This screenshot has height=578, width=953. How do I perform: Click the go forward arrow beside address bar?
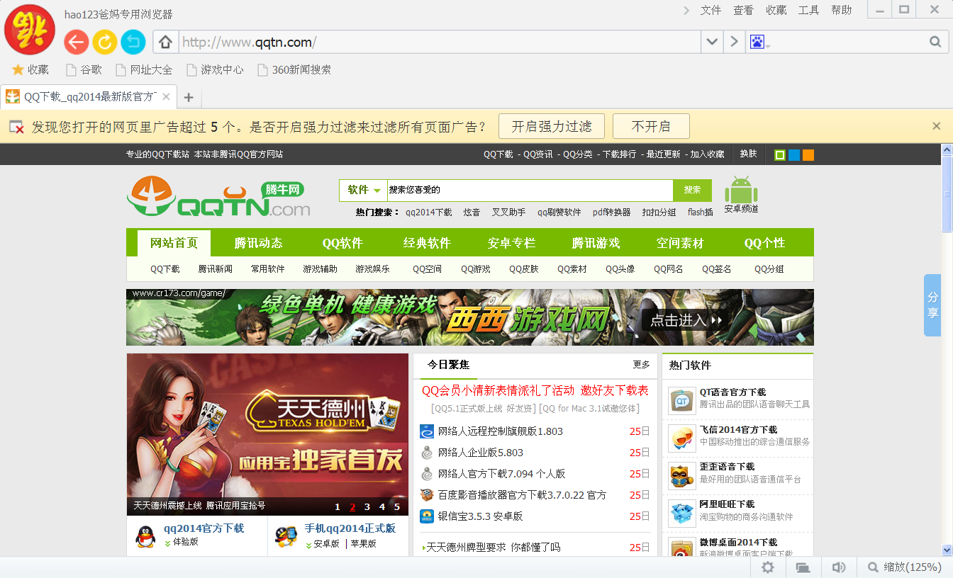pyautogui.click(x=734, y=42)
